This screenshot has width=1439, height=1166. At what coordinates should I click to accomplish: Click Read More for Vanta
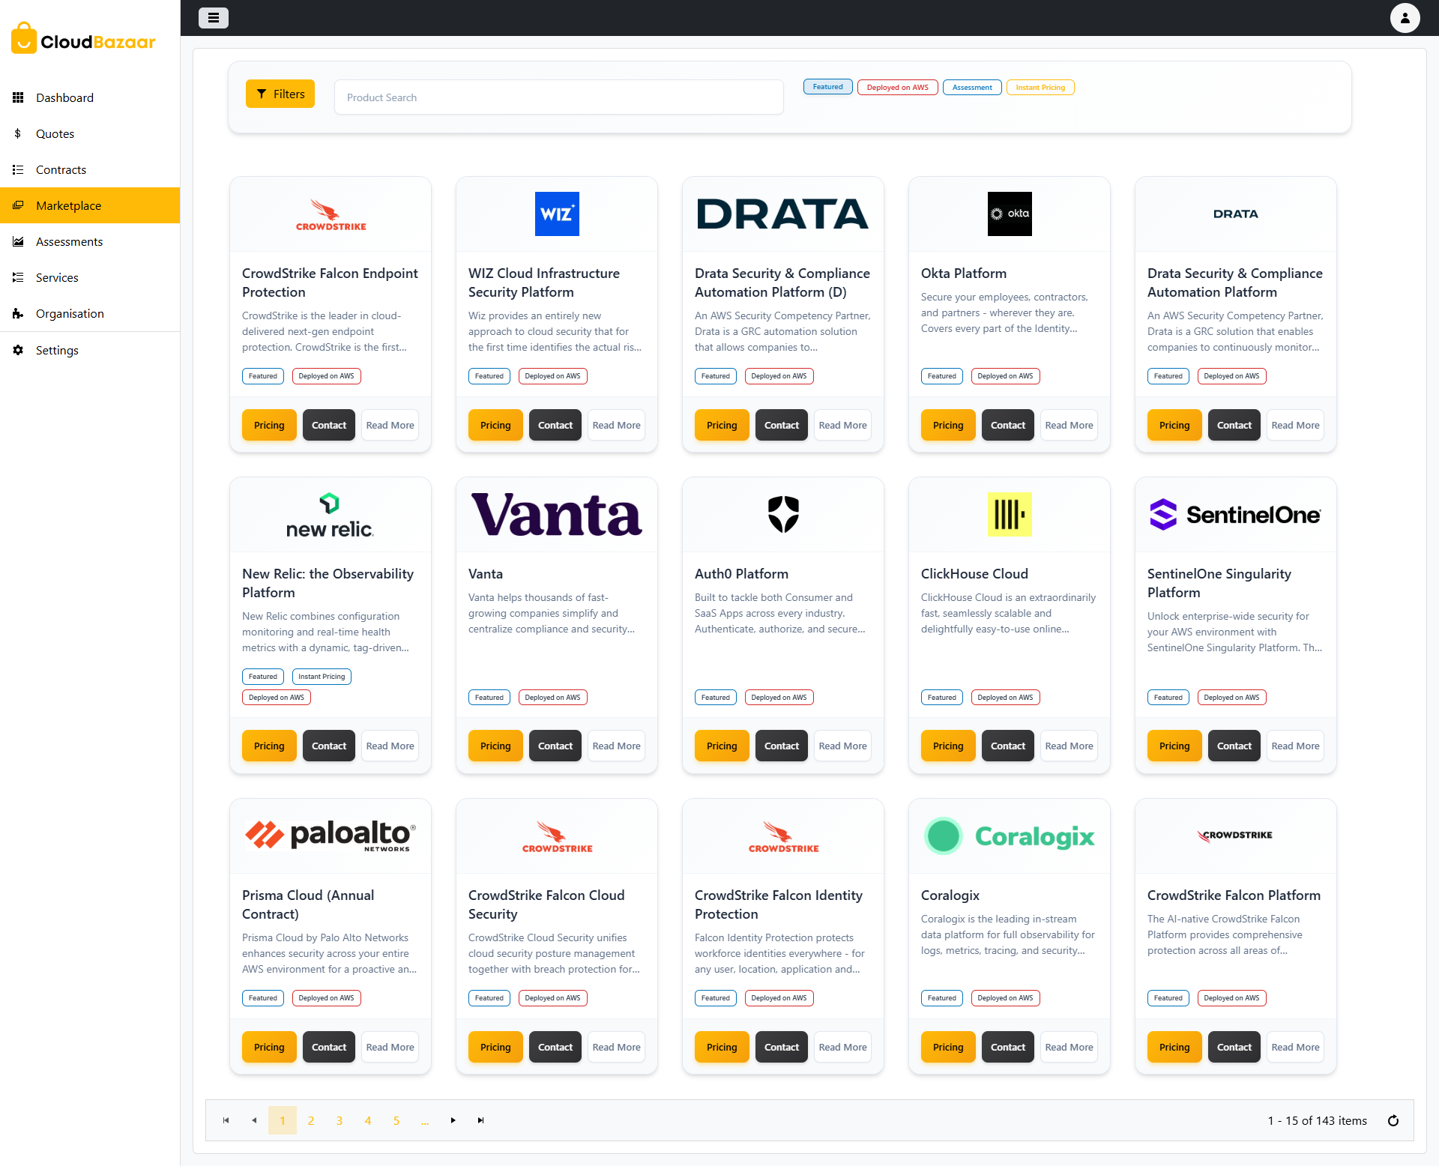point(616,746)
